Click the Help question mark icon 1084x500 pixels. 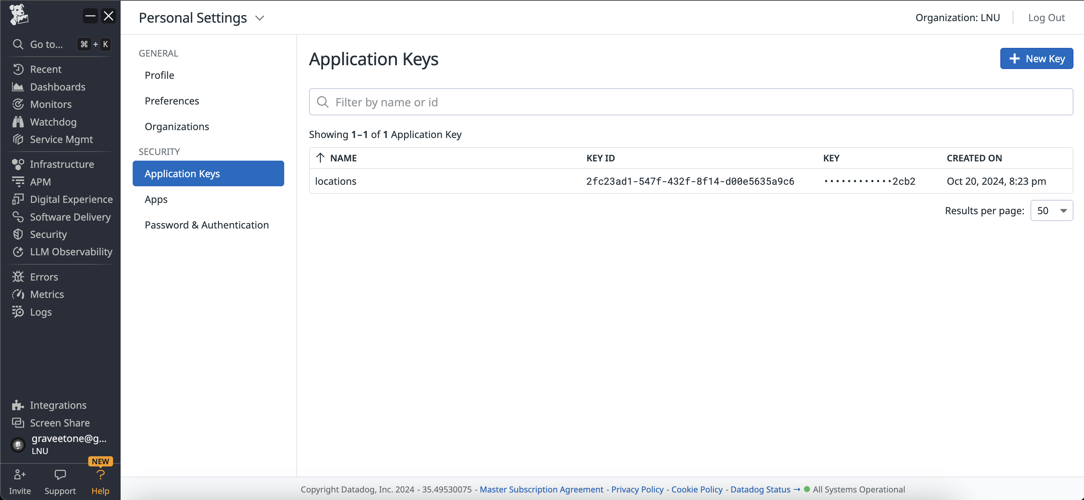tap(100, 475)
